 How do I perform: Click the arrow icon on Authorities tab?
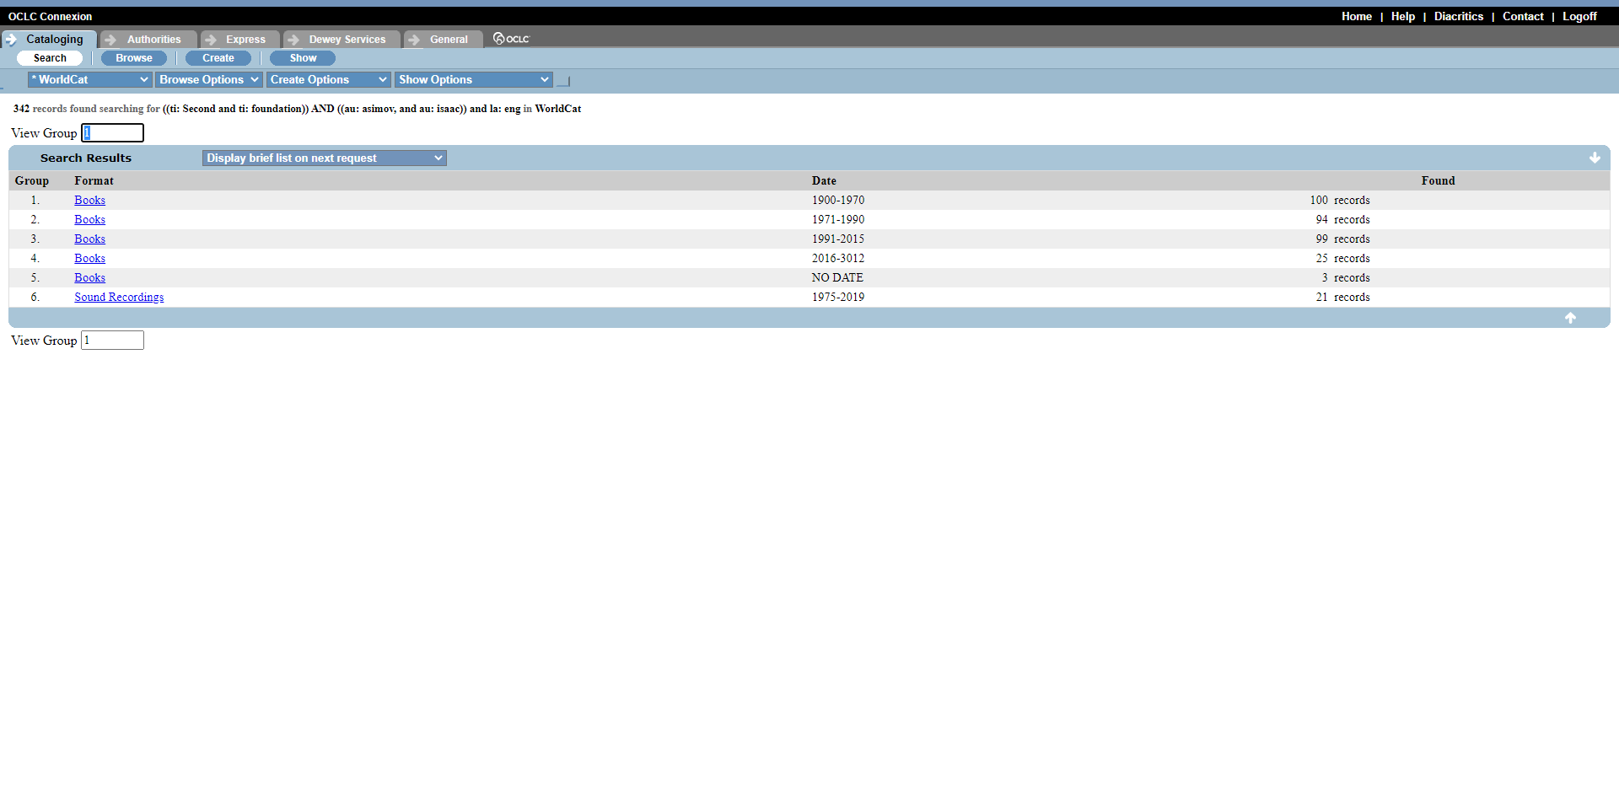click(110, 40)
